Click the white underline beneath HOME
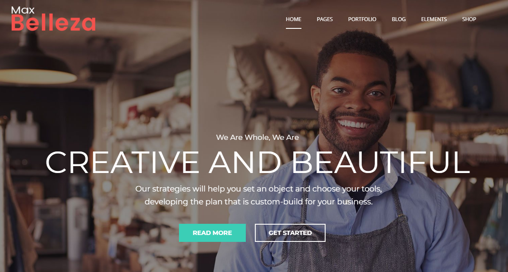 pos(294,28)
